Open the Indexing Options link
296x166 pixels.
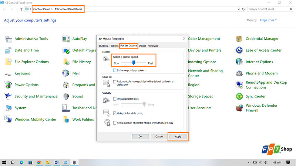202,62
